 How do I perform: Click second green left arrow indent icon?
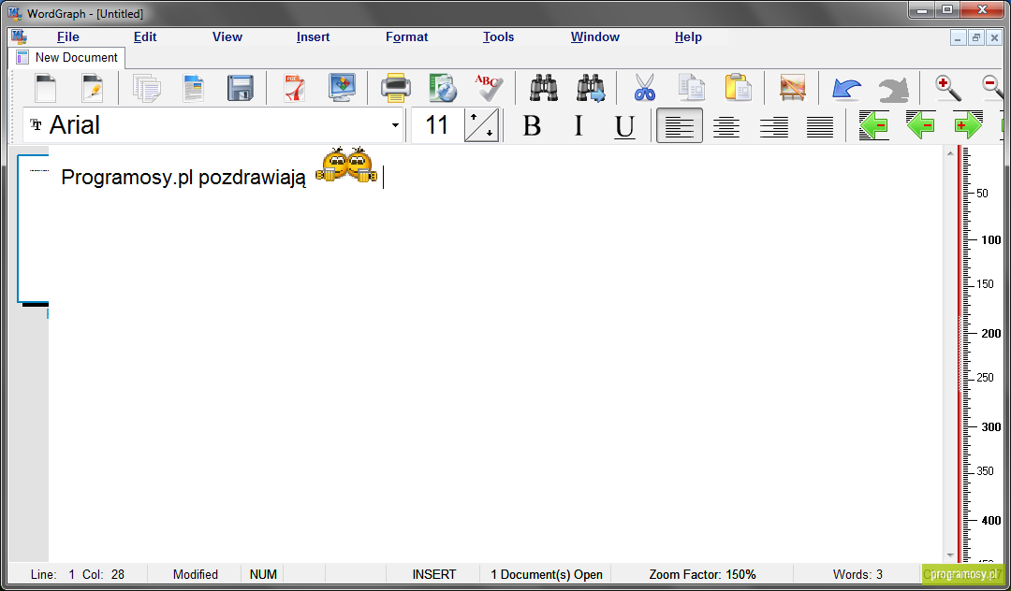921,125
